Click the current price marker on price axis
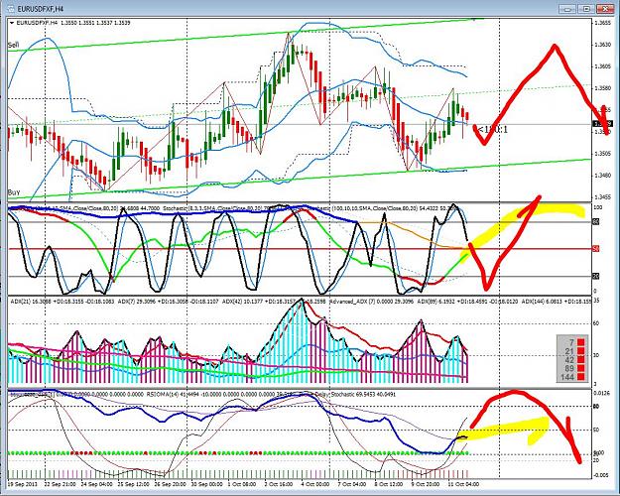The image size is (620, 496). point(603,124)
